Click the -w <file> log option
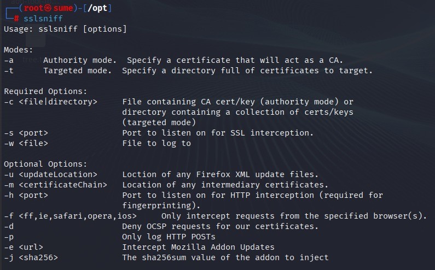Screen dimensions: 435x270 [x=26, y=143]
